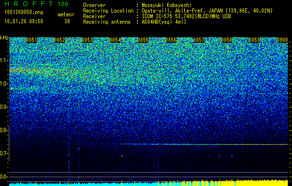292x186 pixels.
Task: Click the 0855 time marker
Action: point(143,40)
